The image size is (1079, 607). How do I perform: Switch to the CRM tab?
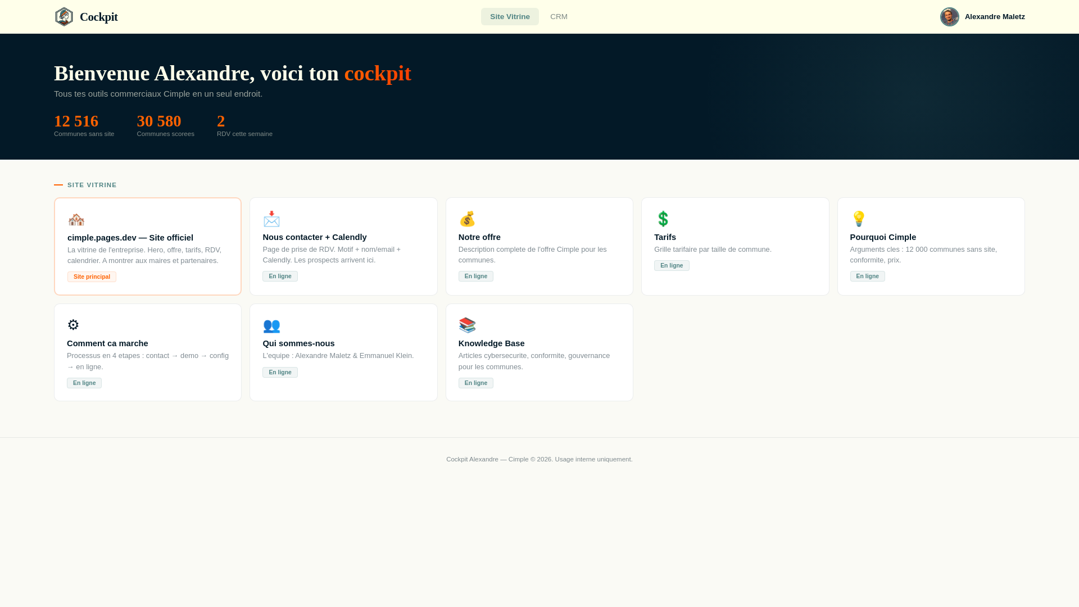[559, 17]
